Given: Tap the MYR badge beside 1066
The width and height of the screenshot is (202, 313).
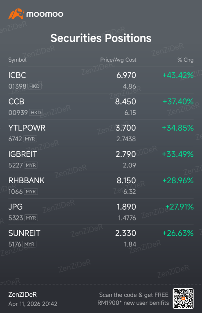Looking at the screenshot, I should pyautogui.click(x=31, y=192).
